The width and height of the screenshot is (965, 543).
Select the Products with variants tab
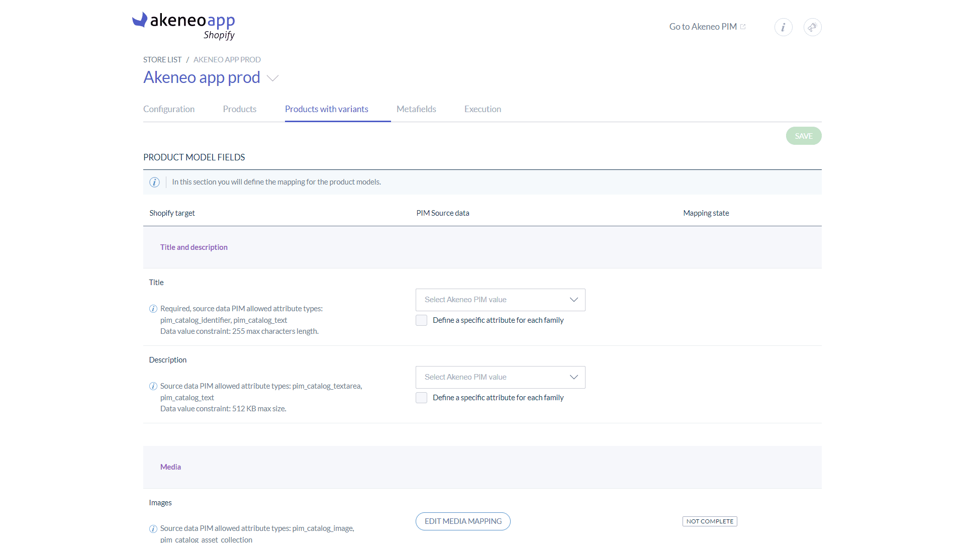(x=327, y=109)
